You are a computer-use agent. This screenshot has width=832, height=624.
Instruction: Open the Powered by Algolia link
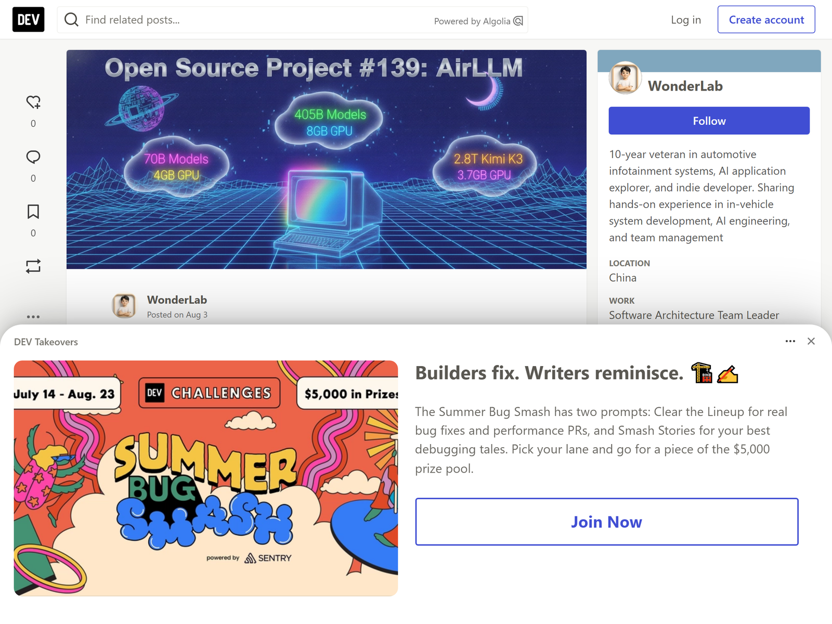click(478, 21)
